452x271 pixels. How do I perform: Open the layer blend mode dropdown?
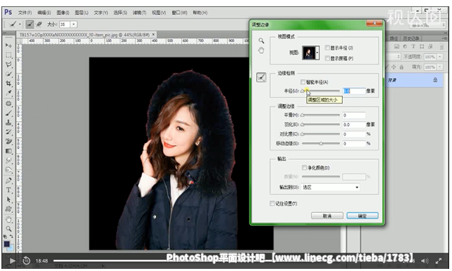click(394, 57)
